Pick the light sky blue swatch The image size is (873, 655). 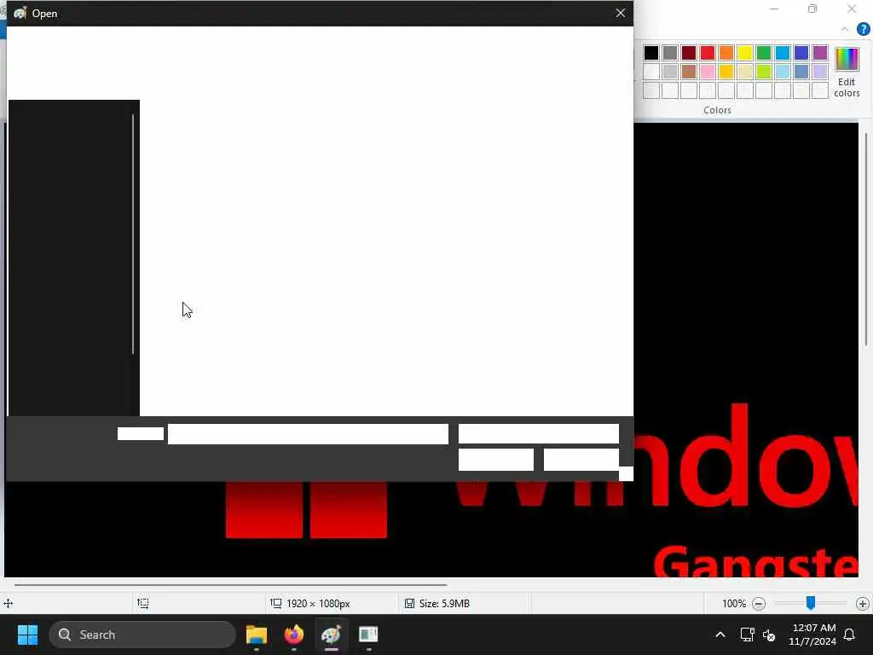[783, 72]
